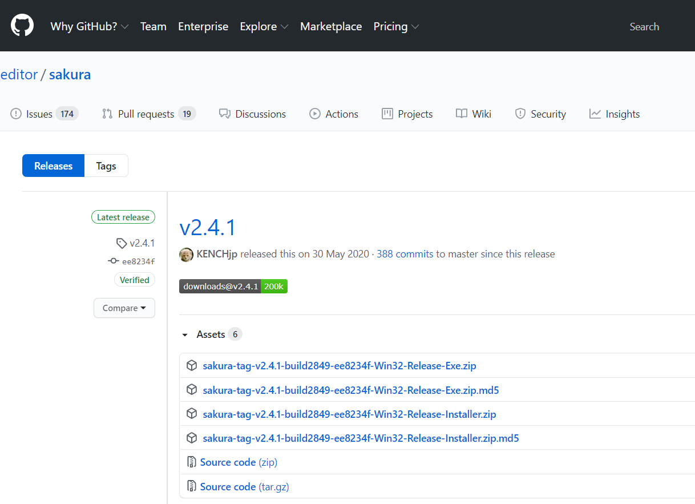Click the GitHub octocat logo
This screenshot has height=504, width=695.
(x=22, y=26)
